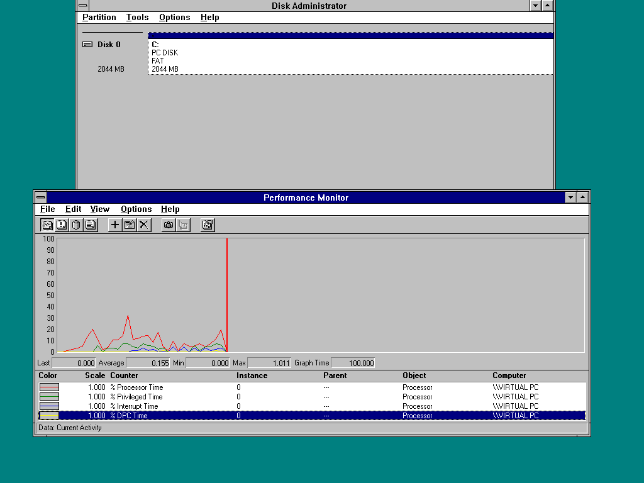Viewport: 644px width, 483px height.
Task: Open the Log view cylinder icon
Action: [x=76, y=225]
